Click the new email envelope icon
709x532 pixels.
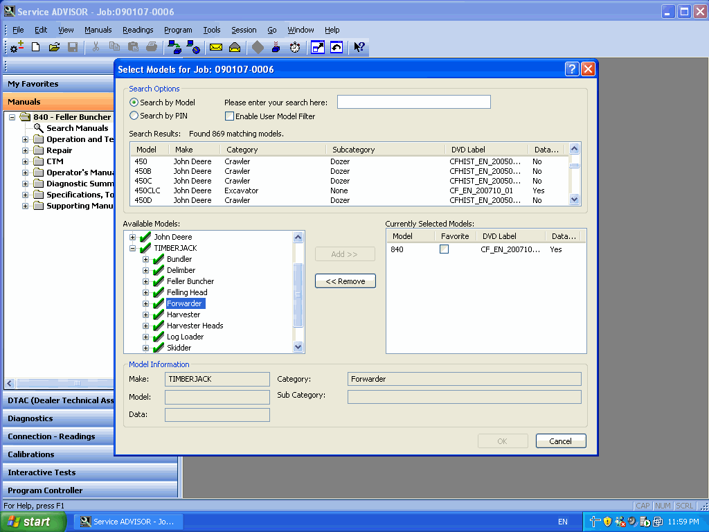click(215, 47)
